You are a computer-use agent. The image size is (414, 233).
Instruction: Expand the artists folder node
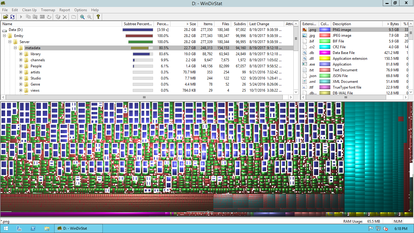pyautogui.click(x=21, y=72)
